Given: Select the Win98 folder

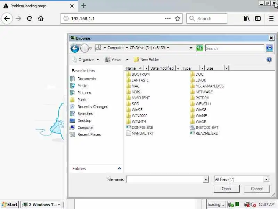Looking at the screenshot, I should [198, 110].
